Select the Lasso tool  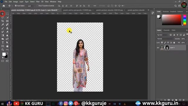3,17
